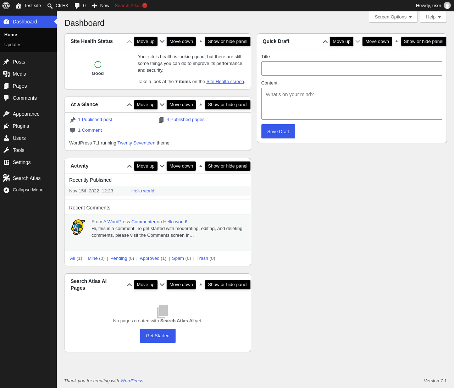Go to Updates submenu
The height and width of the screenshot is (388, 454).
13,45
